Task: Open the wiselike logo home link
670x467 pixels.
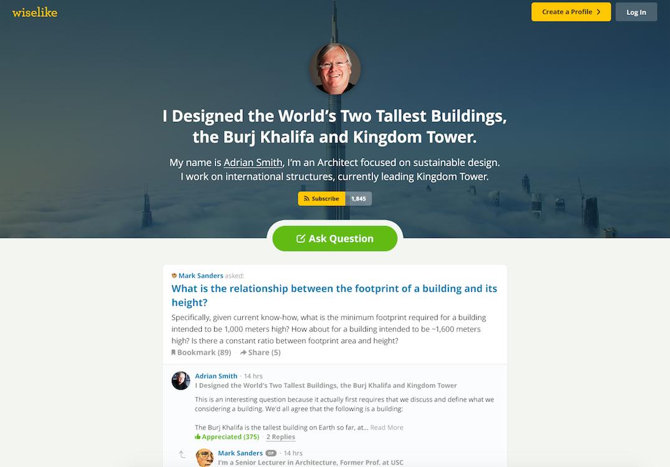Action: (x=35, y=12)
